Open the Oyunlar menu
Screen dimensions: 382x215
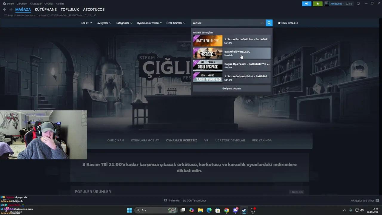click(x=49, y=4)
